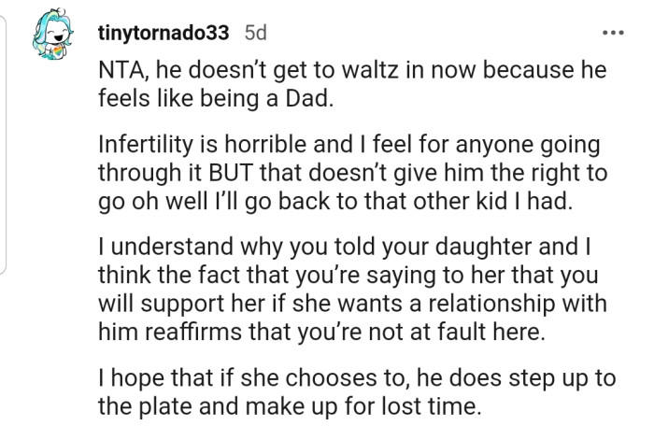The width and height of the screenshot is (654, 440).
Task: Click the word Dad in the first paragraph
Action: click(x=303, y=99)
